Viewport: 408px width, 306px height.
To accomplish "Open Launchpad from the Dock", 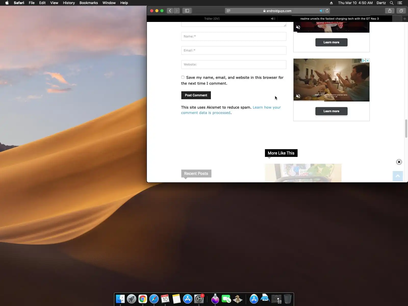I will pyautogui.click(x=132, y=299).
